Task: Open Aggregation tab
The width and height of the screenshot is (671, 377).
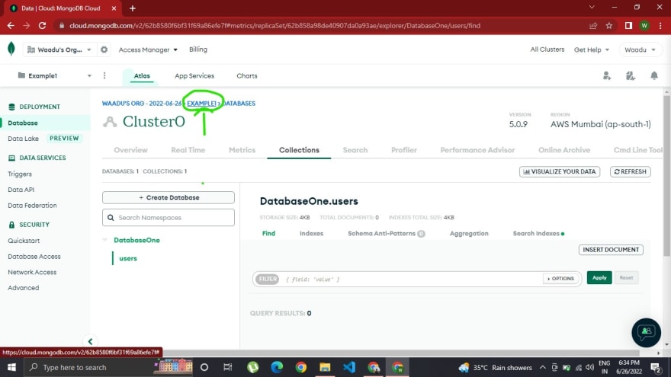Action: (469, 233)
